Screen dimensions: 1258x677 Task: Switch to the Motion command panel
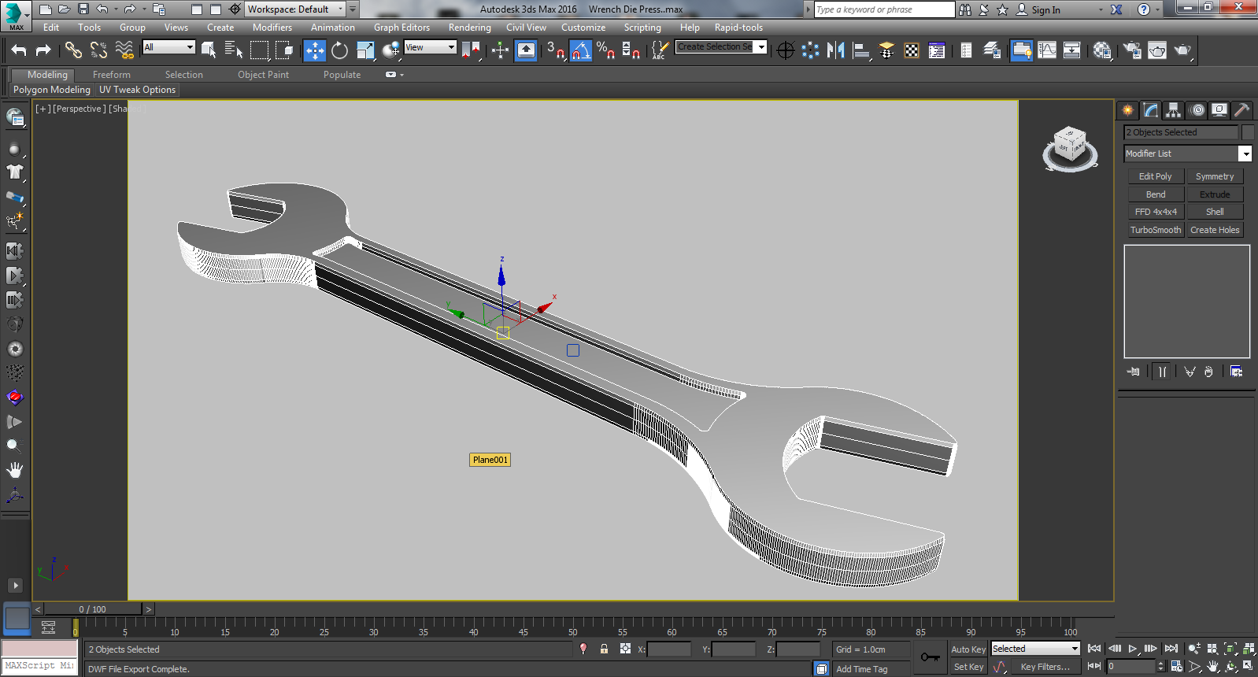click(1197, 110)
